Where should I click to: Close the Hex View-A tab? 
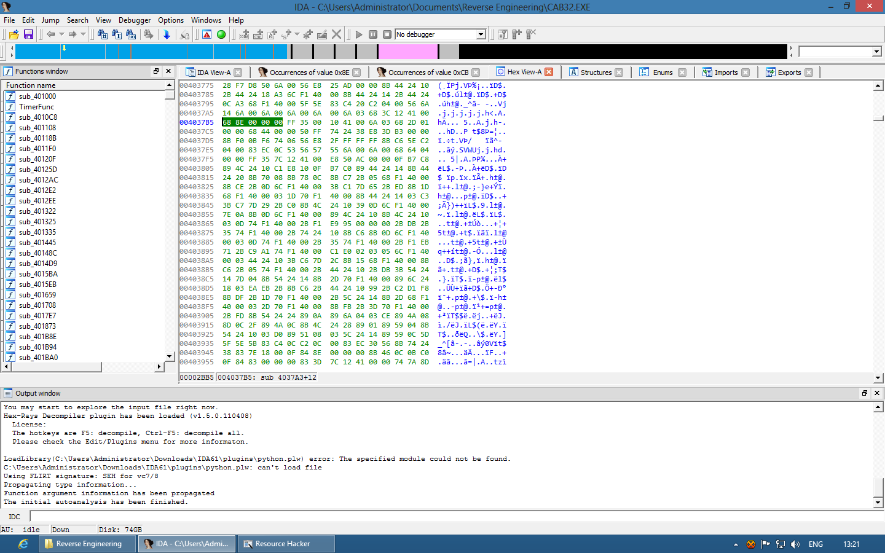[x=549, y=72]
